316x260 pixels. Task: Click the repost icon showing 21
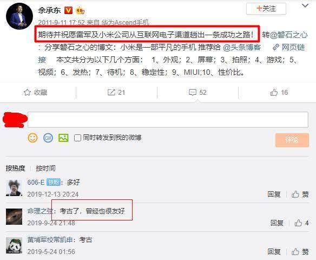[x=111, y=93]
